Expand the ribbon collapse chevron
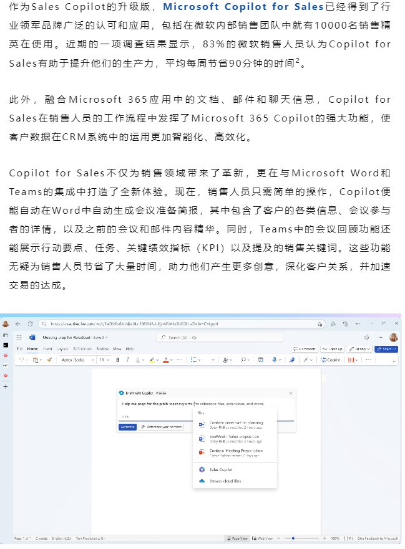The width and height of the screenshot is (405, 549). pyautogui.click(x=394, y=361)
